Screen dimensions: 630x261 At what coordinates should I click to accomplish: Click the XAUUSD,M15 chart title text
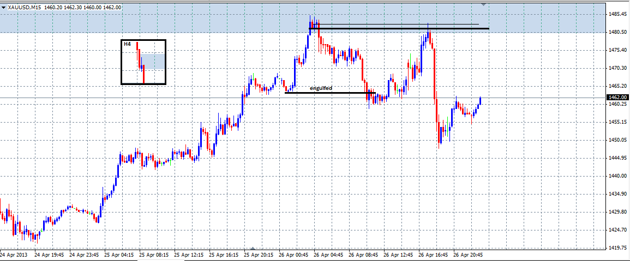coord(25,7)
